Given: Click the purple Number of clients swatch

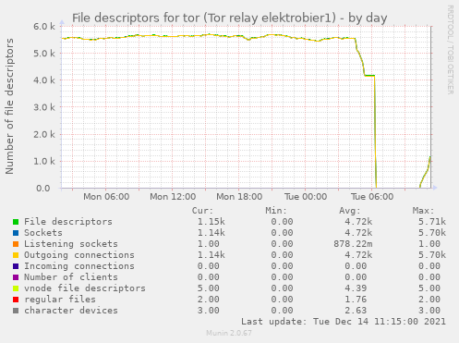Looking at the screenshot, I should pyautogui.click(x=16, y=277).
